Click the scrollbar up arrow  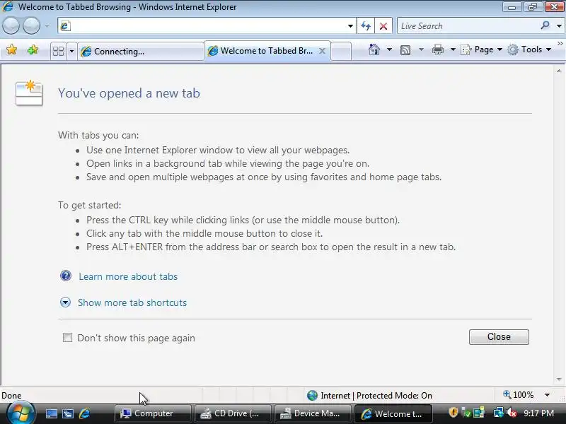559,71
